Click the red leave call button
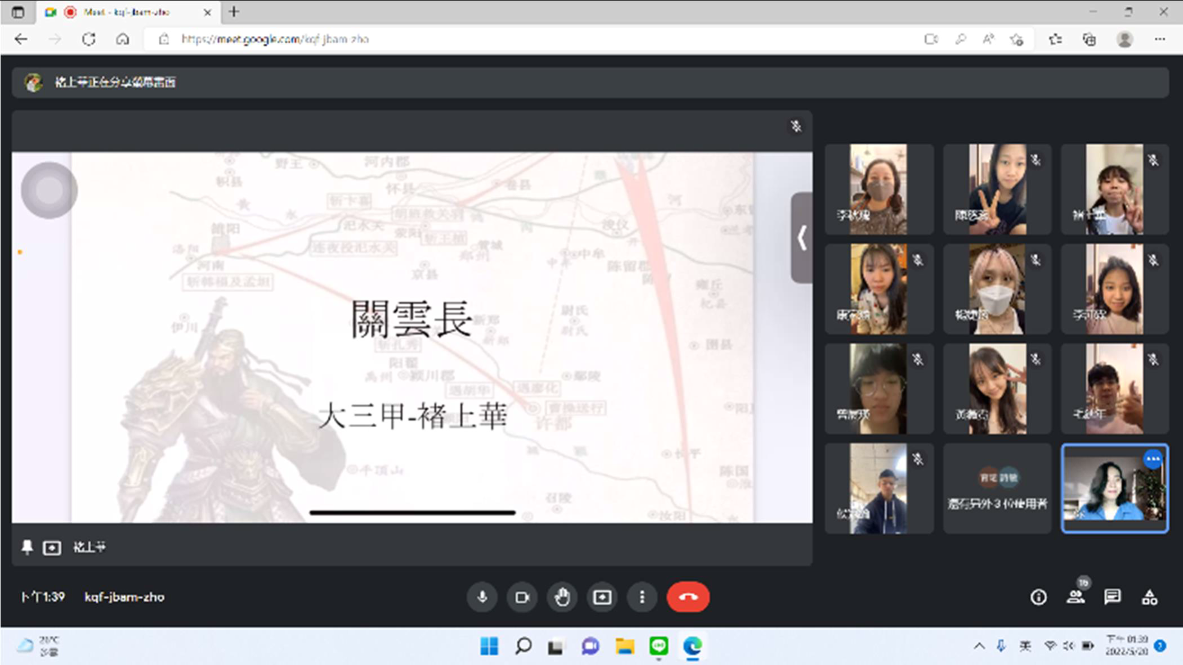 [688, 597]
